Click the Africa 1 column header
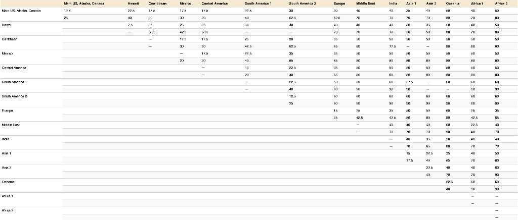Screen dimensions: 518x220 coord(474,4)
